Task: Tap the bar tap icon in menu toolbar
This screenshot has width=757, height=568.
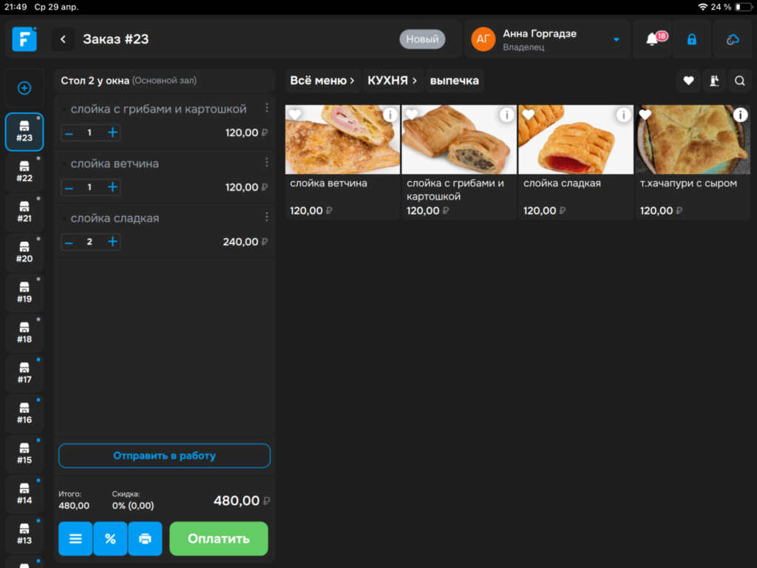Action: coord(714,81)
